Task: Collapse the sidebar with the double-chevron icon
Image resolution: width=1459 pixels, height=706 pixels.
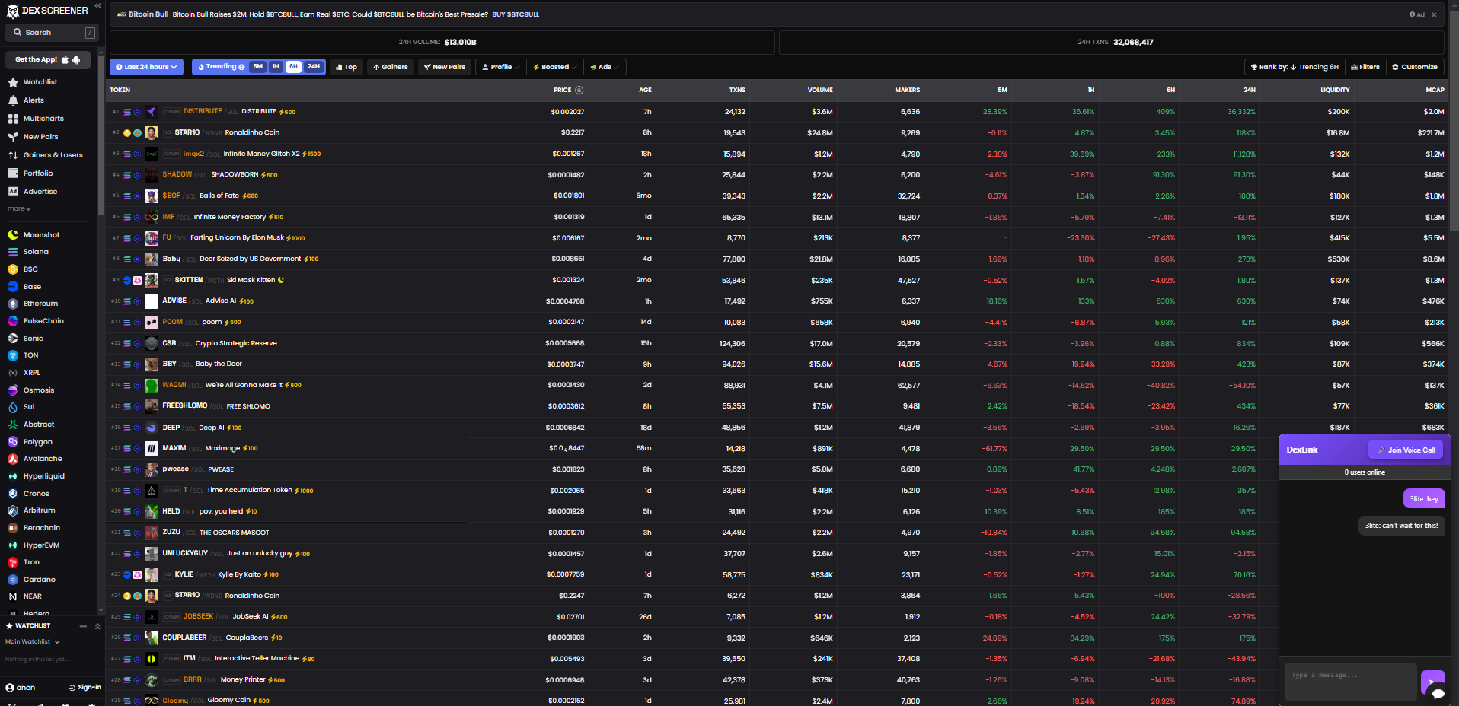Action: pyautogui.click(x=97, y=6)
